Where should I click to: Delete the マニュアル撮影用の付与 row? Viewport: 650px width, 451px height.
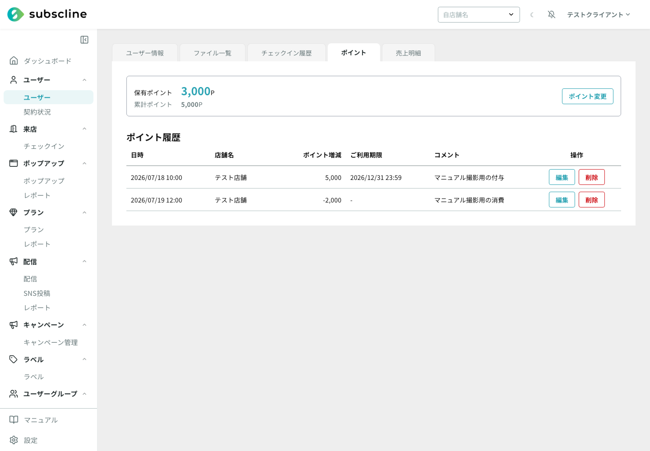click(x=592, y=177)
